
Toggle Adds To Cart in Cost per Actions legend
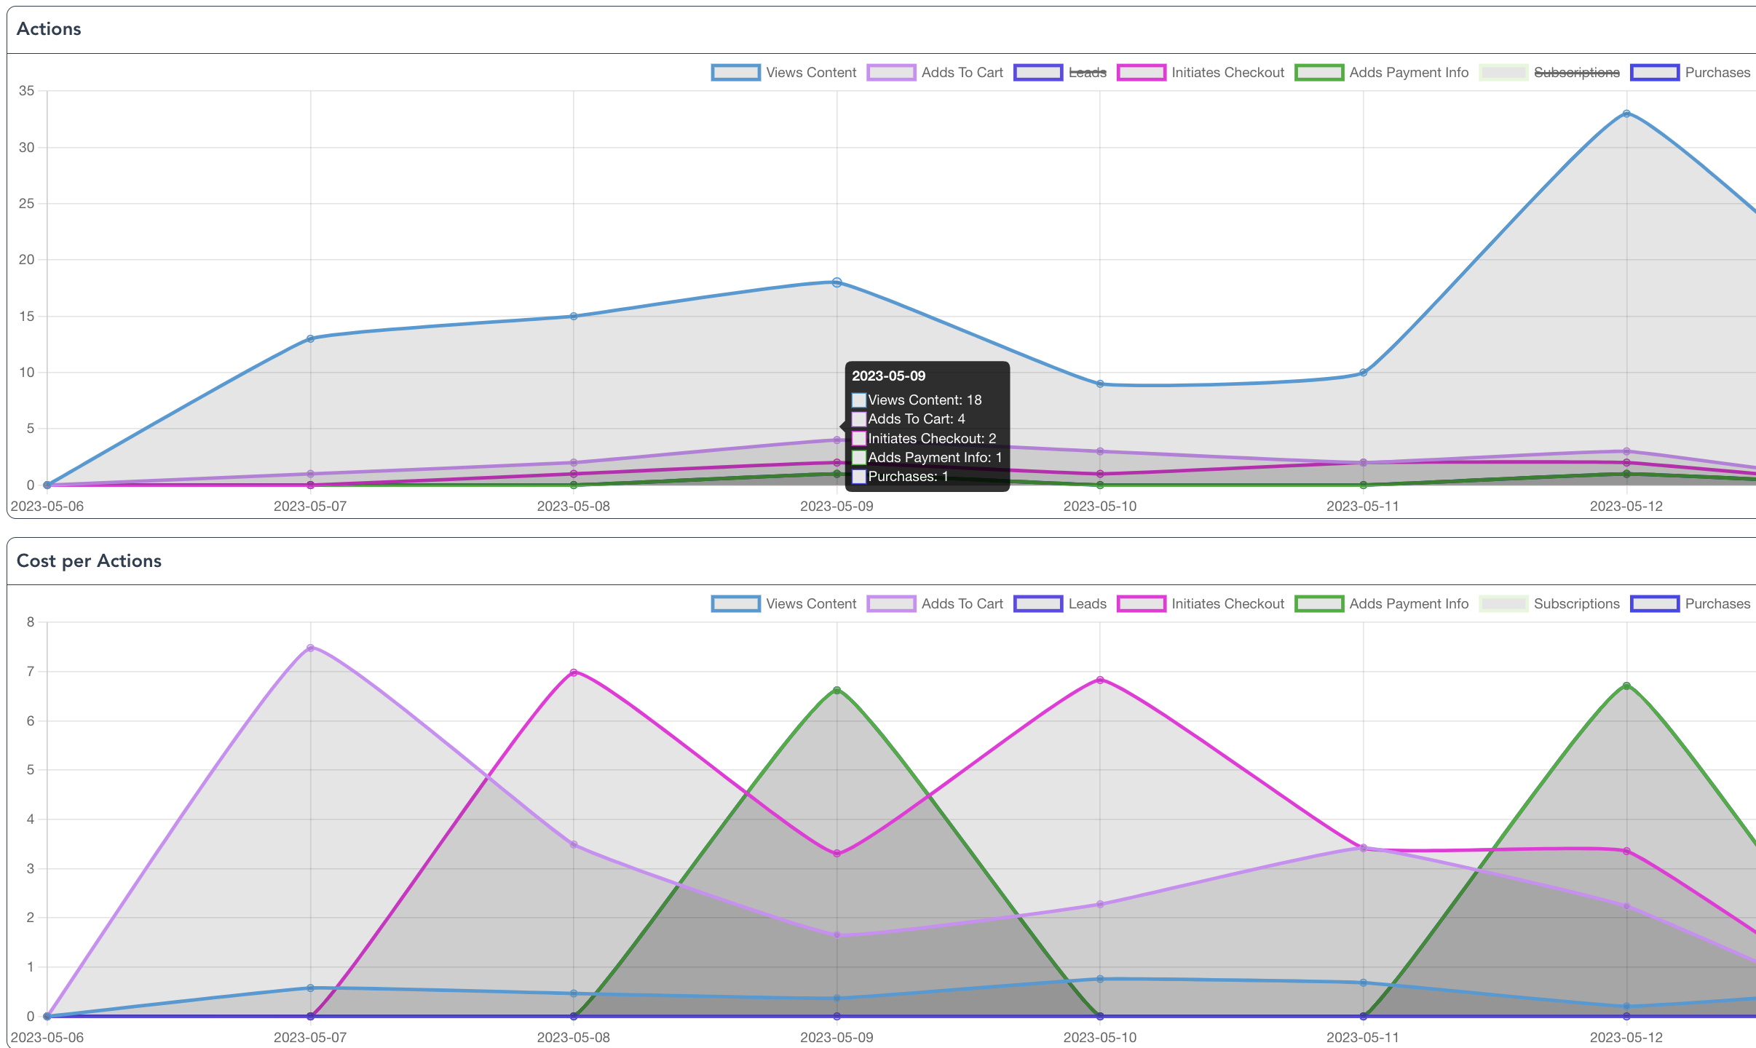coord(962,604)
